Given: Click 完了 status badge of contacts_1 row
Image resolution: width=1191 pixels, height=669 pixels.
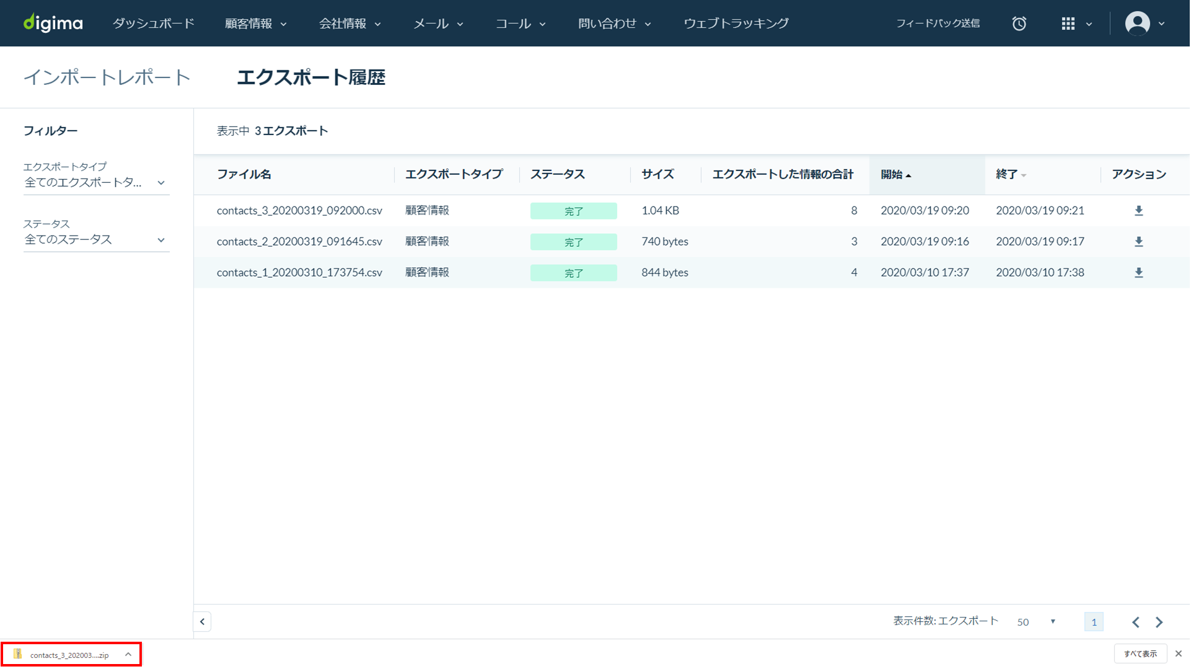Looking at the screenshot, I should click(574, 273).
